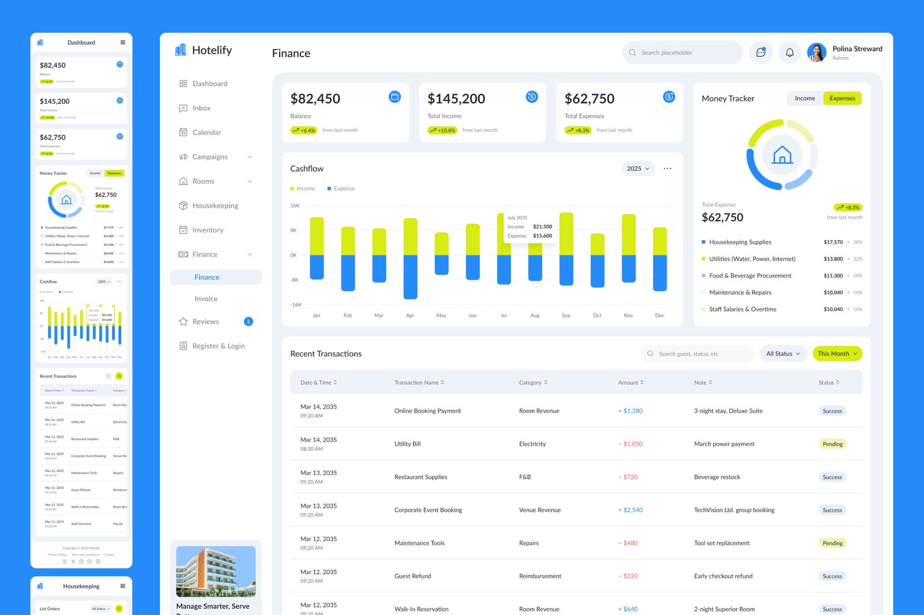
Task: Open the All Status filter dropdown
Action: (x=783, y=353)
